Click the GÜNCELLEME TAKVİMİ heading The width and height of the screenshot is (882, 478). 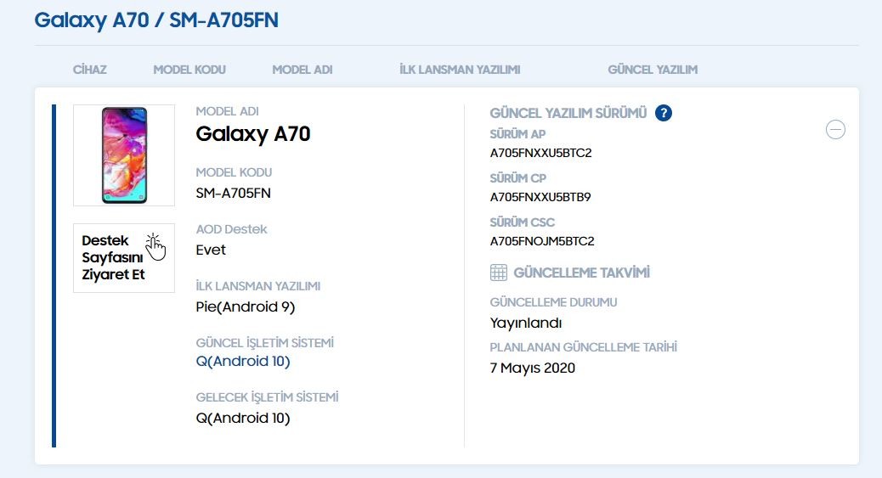coord(581,273)
